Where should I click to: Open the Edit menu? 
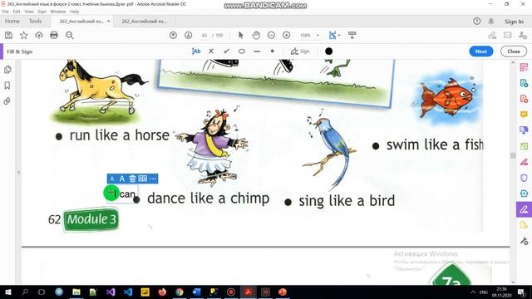pyautogui.click(x=17, y=12)
